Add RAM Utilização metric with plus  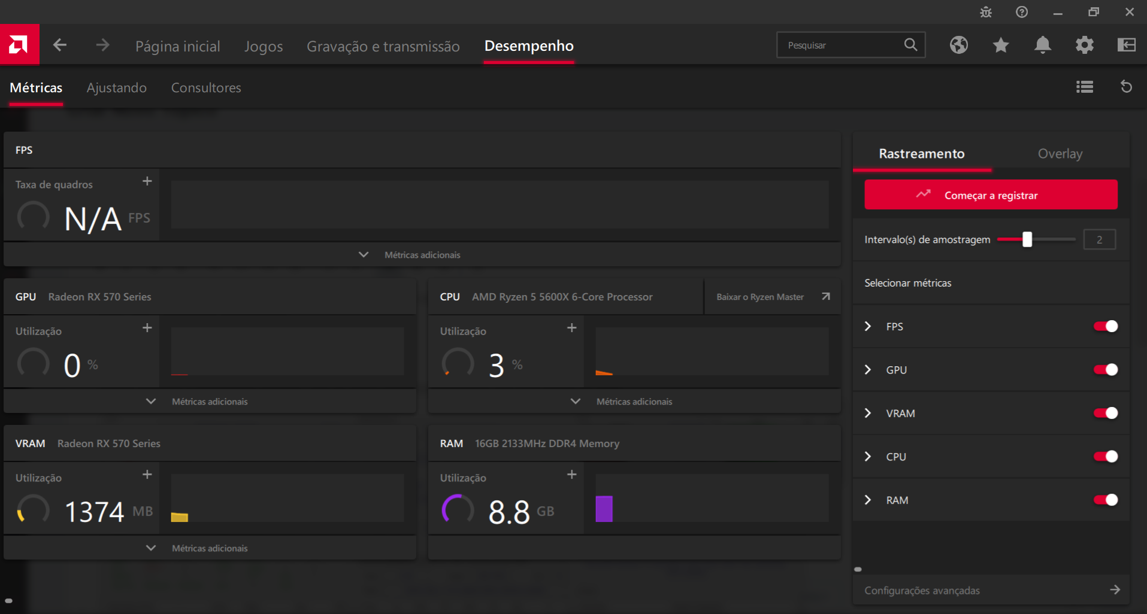pyautogui.click(x=571, y=475)
